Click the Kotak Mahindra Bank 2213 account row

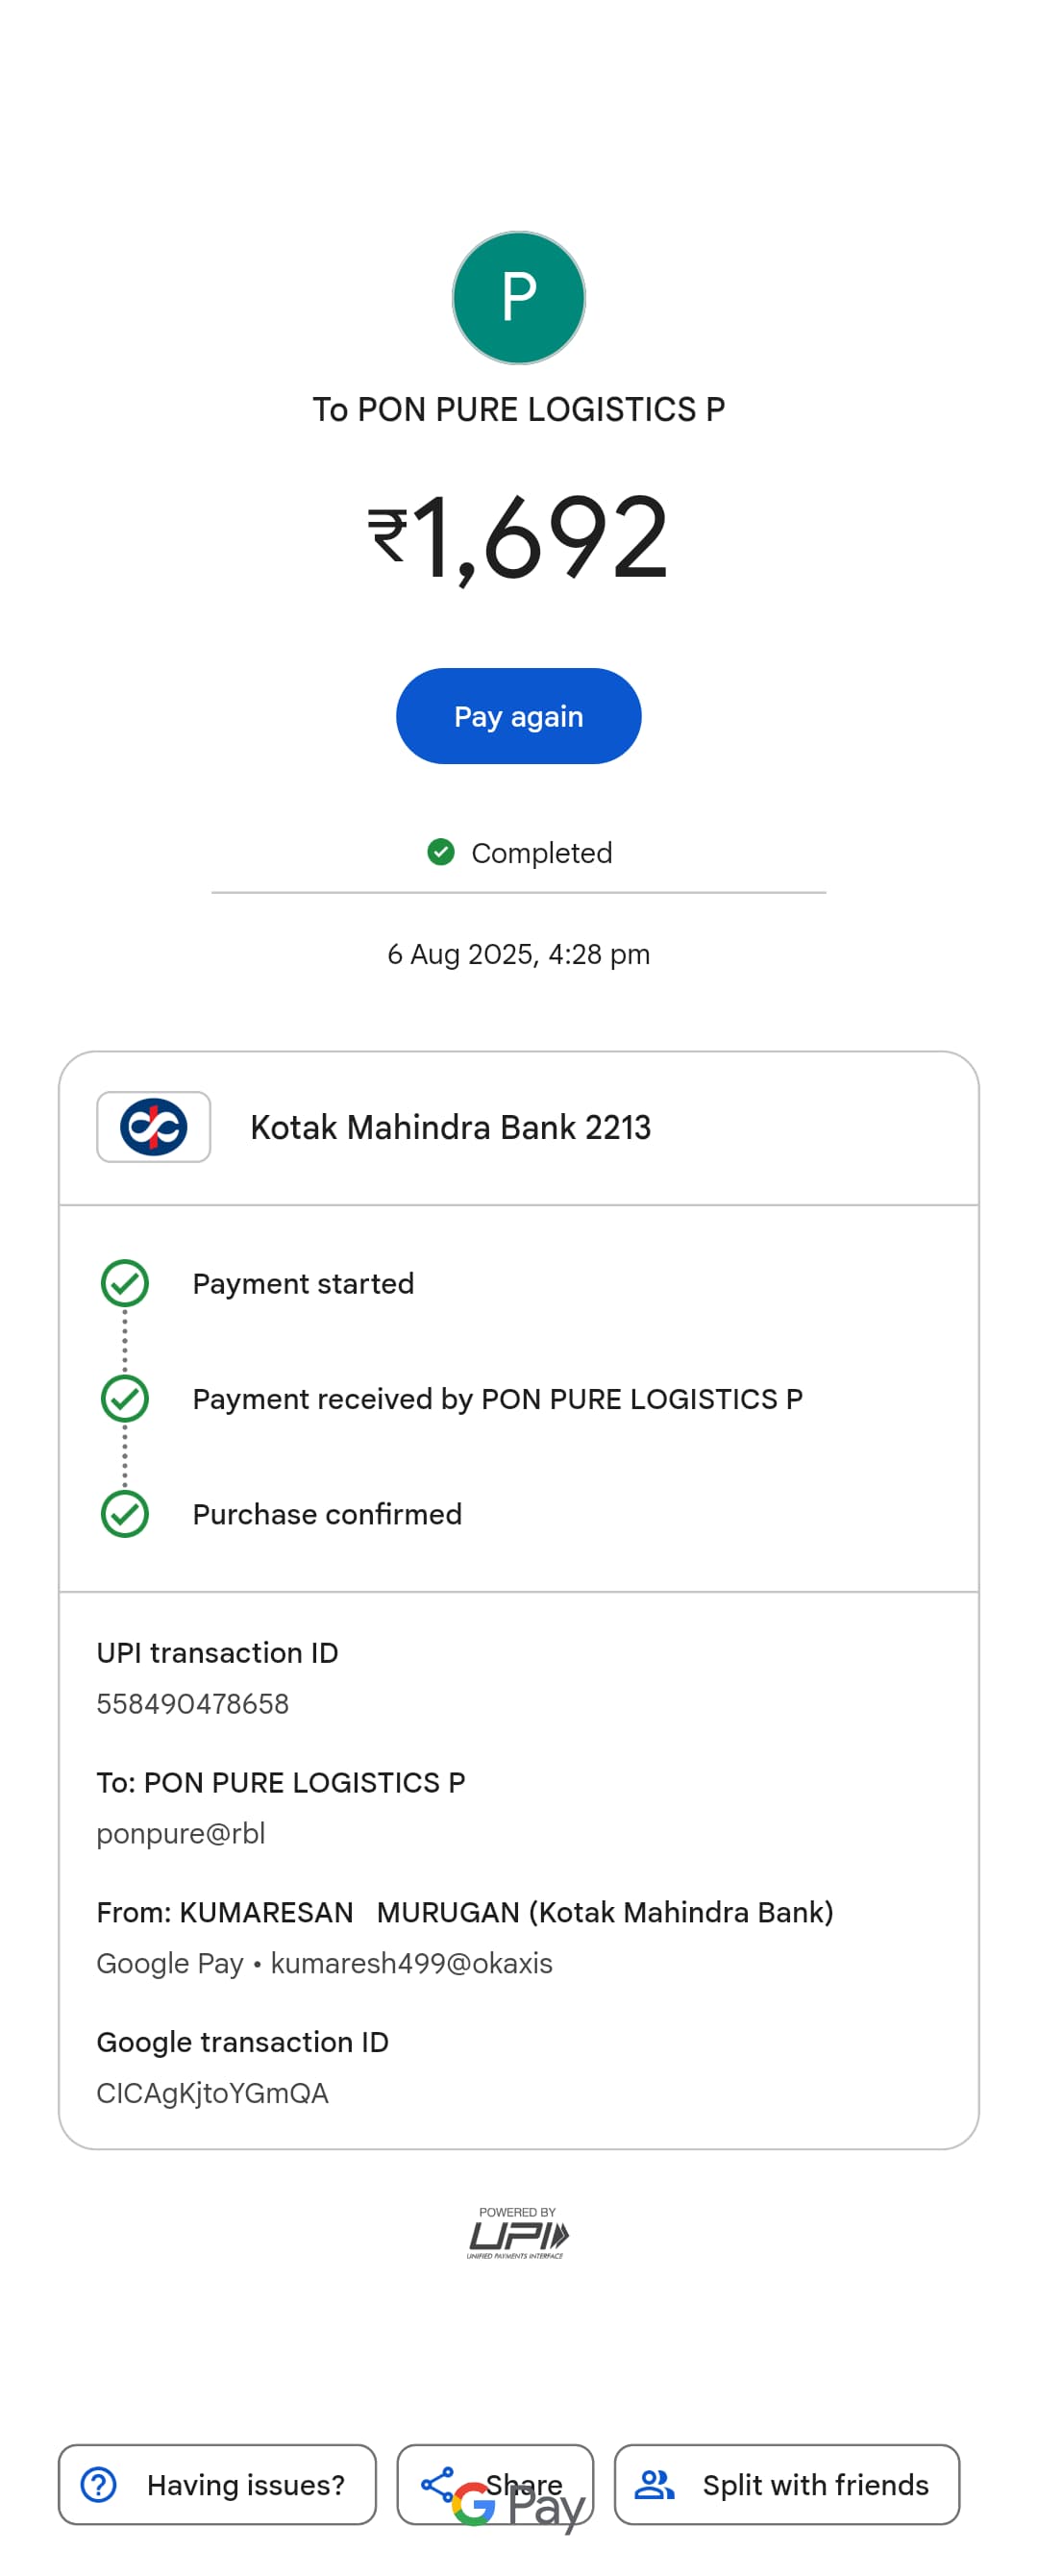518,1127
